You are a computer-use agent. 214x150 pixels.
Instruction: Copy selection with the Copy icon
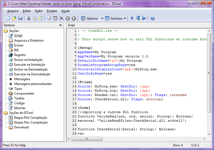tap(35, 18)
